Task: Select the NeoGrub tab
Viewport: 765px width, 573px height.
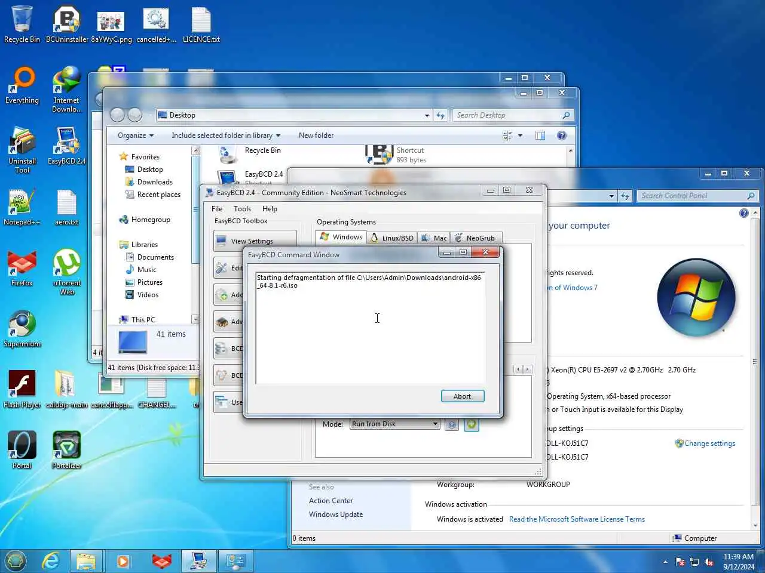Action: 475,238
